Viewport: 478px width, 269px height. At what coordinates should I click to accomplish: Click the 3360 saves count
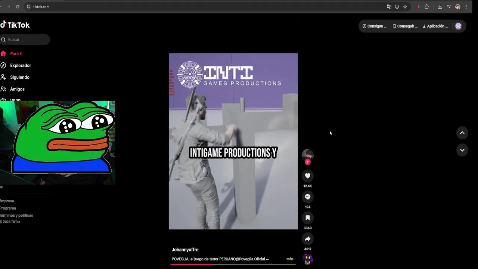pos(308,228)
